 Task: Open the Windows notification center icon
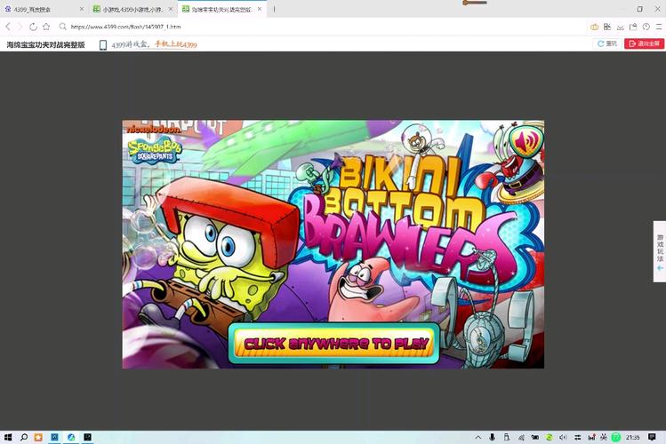point(652,437)
